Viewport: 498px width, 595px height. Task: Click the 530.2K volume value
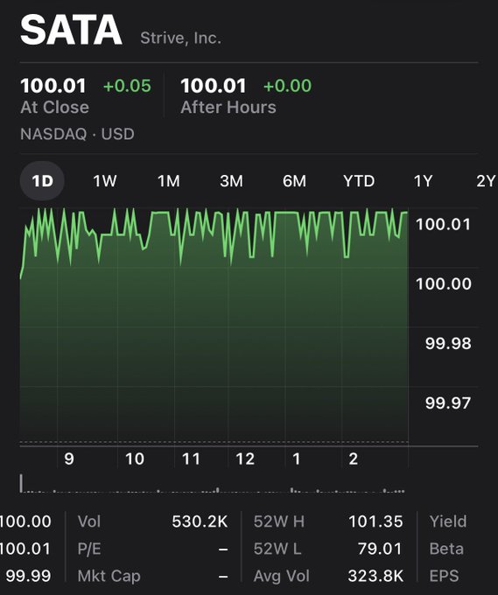click(x=200, y=521)
